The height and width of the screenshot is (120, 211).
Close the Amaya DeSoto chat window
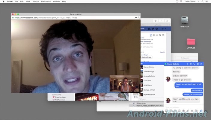201,64
